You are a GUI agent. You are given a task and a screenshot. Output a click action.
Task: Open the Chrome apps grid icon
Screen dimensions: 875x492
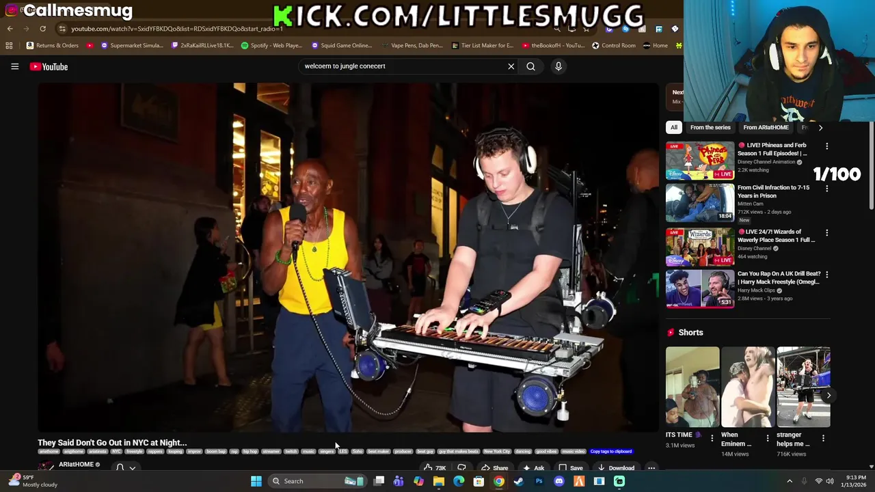[x=9, y=46]
